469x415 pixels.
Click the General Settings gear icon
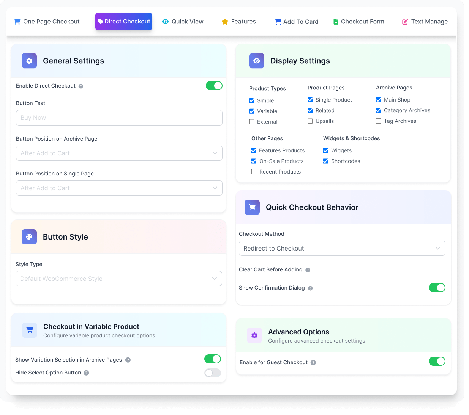click(29, 61)
